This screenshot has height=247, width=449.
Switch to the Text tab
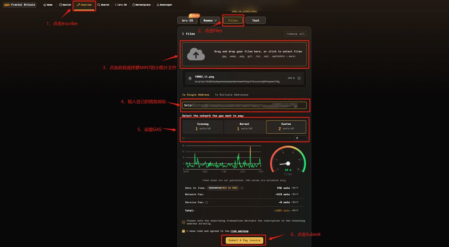[x=256, y=21]
